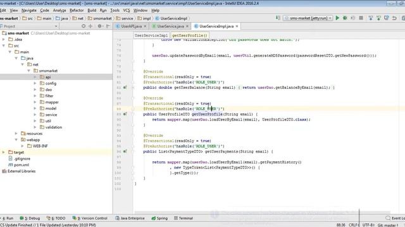Run the sms-market jetty configuration

click(x=337, y=18)
